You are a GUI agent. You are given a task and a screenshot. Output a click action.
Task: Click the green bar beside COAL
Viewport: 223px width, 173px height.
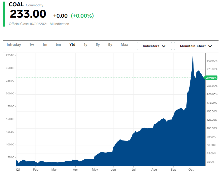(x=4, y=14)
